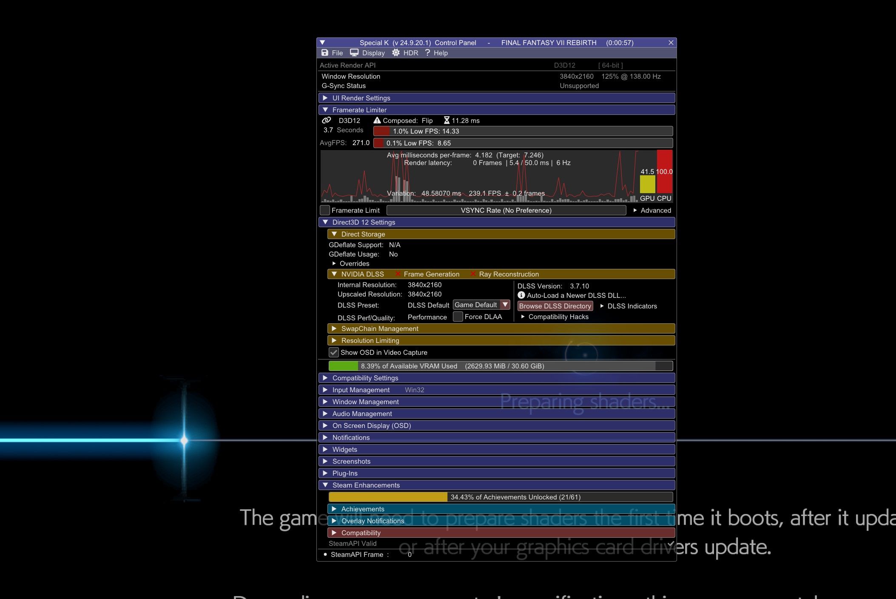
Task: Click the hourglass icon beside 11.28 ms
Action: [x=447, y=120]
